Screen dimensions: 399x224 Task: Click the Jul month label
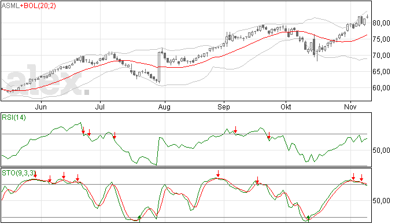pos(99,107)
